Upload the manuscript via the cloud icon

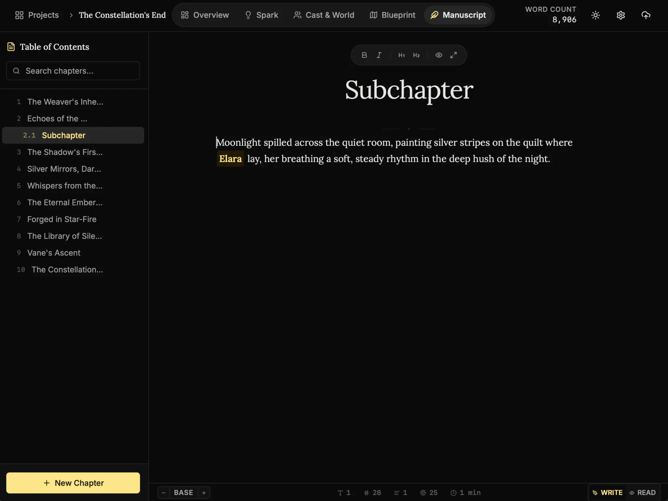(x=646, y=15)
